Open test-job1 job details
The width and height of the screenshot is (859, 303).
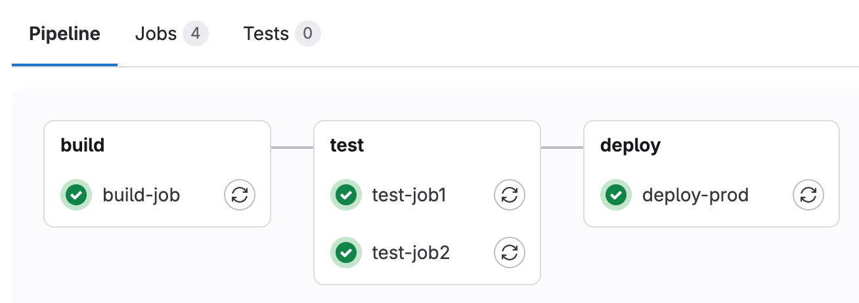coord(409,195)
